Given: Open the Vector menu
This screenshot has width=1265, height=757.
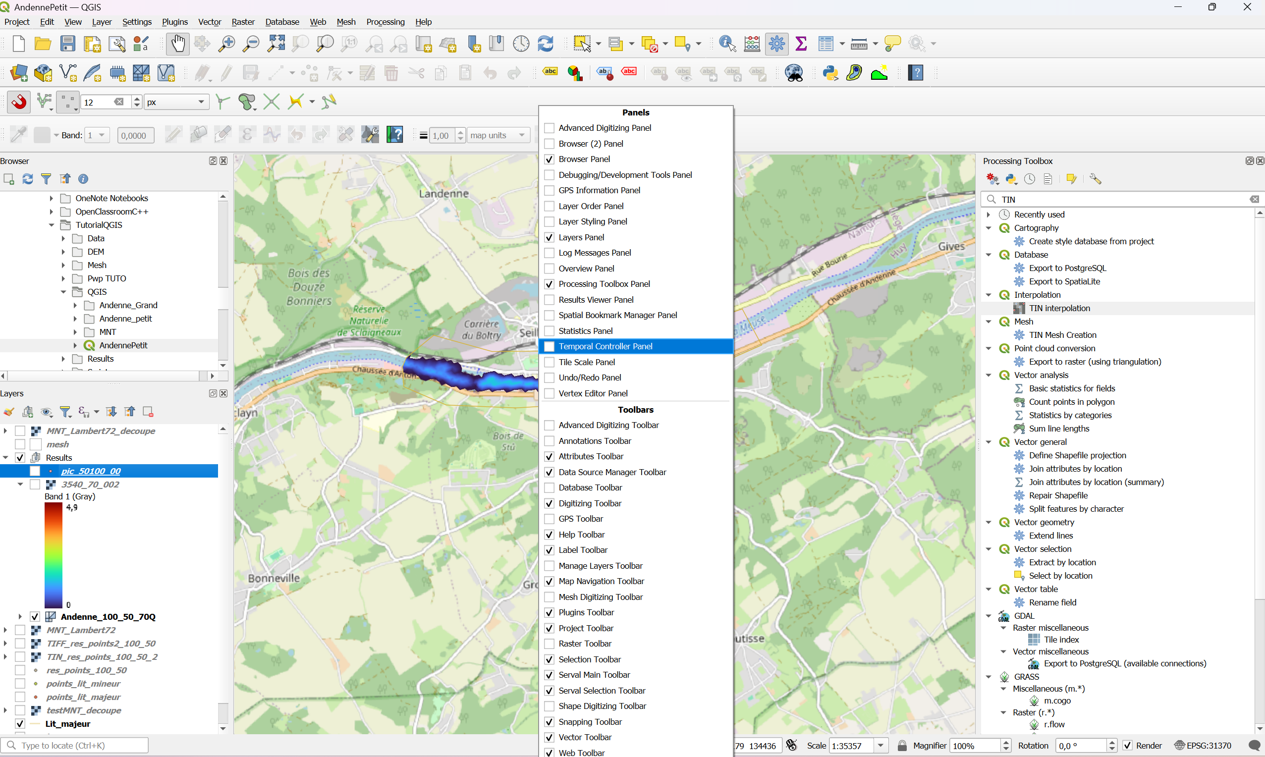Looking at the screenshot, I should (x=209, y=22).
